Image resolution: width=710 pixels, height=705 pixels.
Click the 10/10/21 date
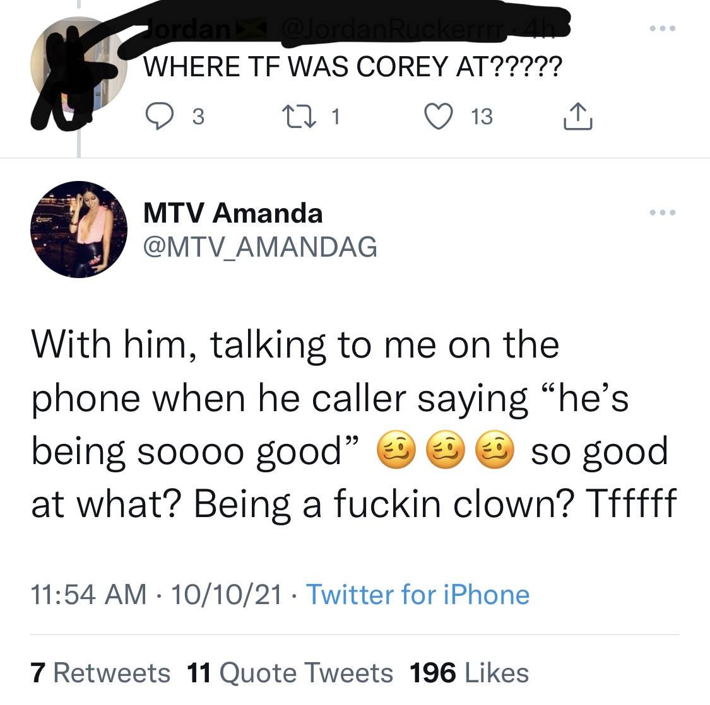point(226,595)
